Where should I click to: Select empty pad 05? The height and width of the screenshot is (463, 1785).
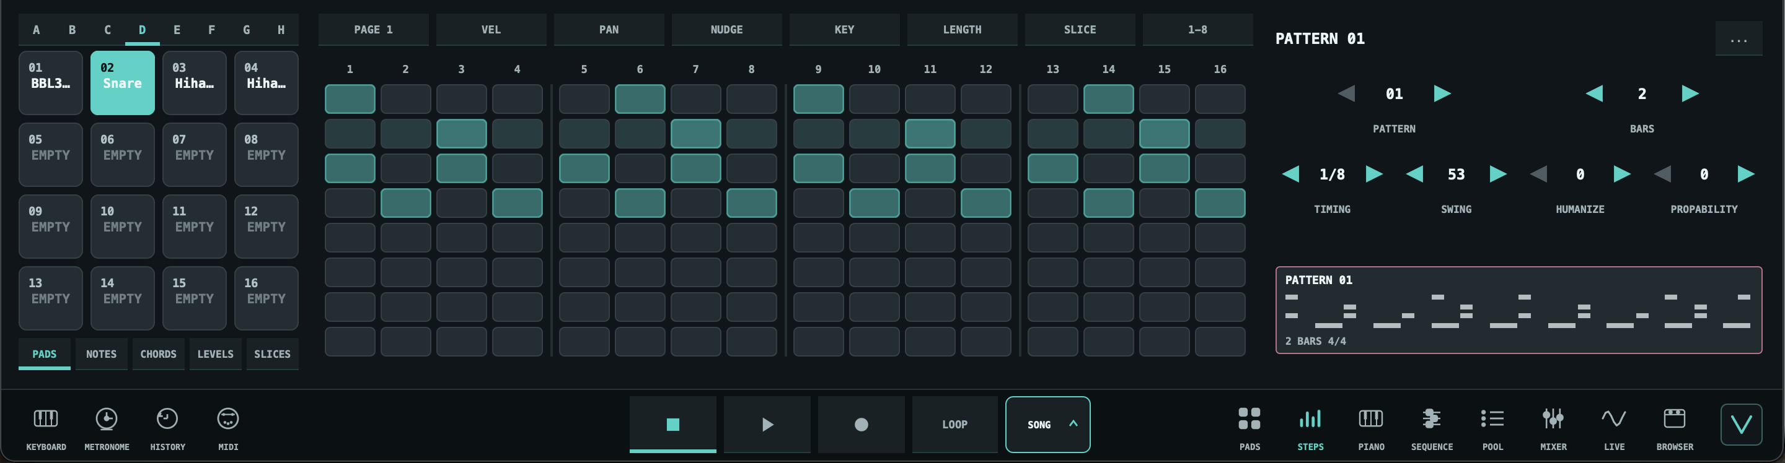pyautogui.click(x=51, y=154)
